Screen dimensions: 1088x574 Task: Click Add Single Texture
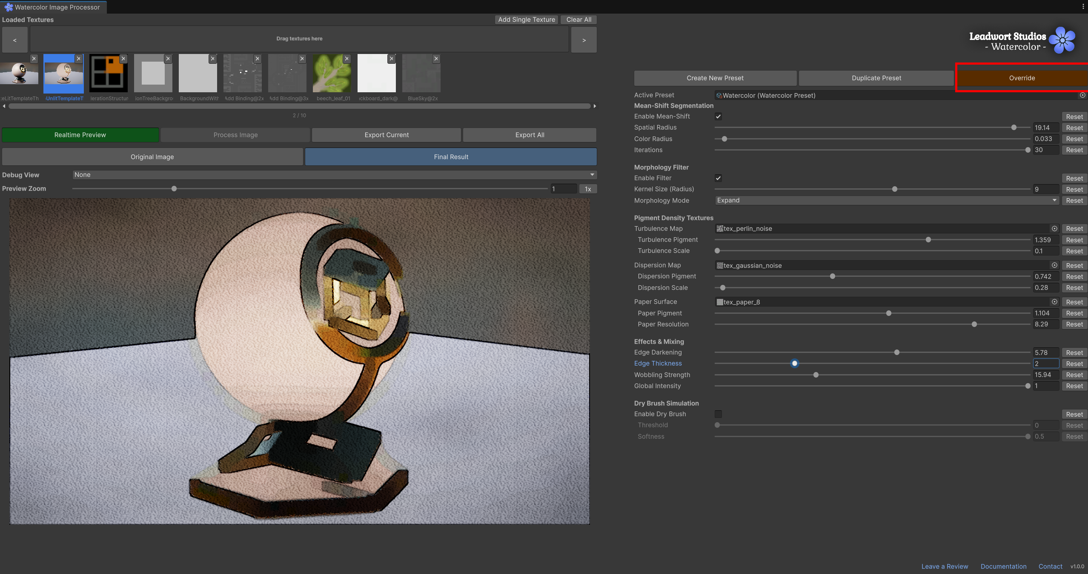pos(527,20)
